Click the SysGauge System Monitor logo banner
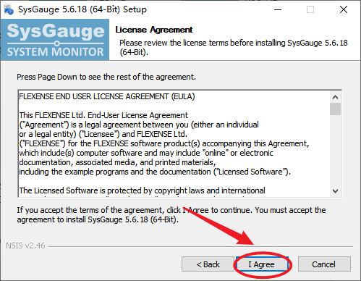 (x=55, y=40)
